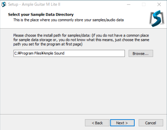167x130 pixels.
Task: Click the empty gray area below the path field
Action: click(x=83, y=85)
